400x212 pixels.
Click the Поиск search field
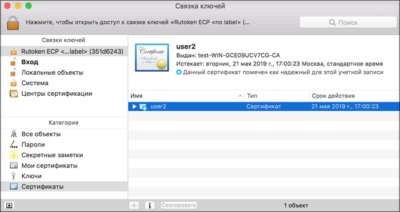(348, 22)
